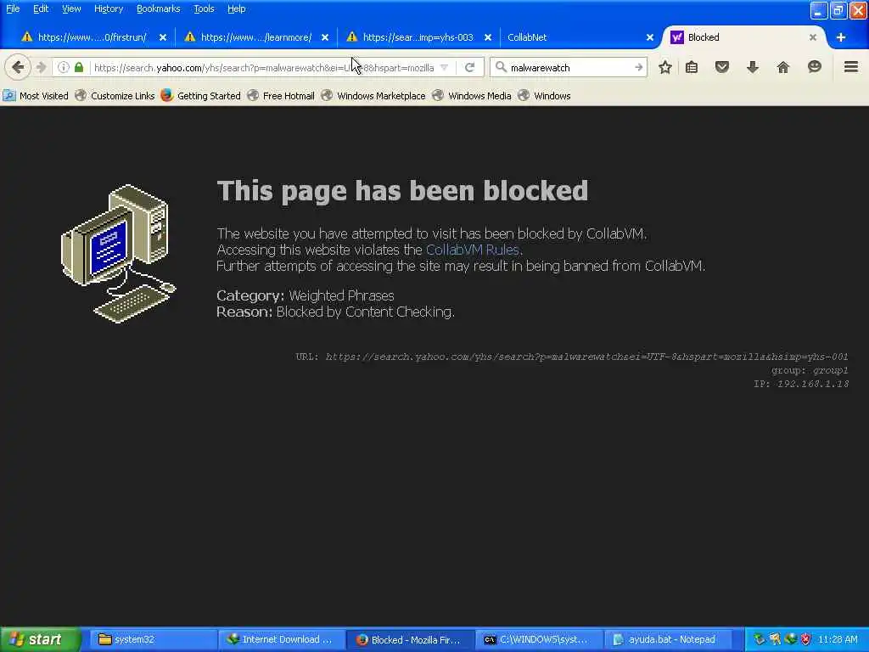Open the Downloads arrow icon
This screenshot has width=869, height=652.
752,68
